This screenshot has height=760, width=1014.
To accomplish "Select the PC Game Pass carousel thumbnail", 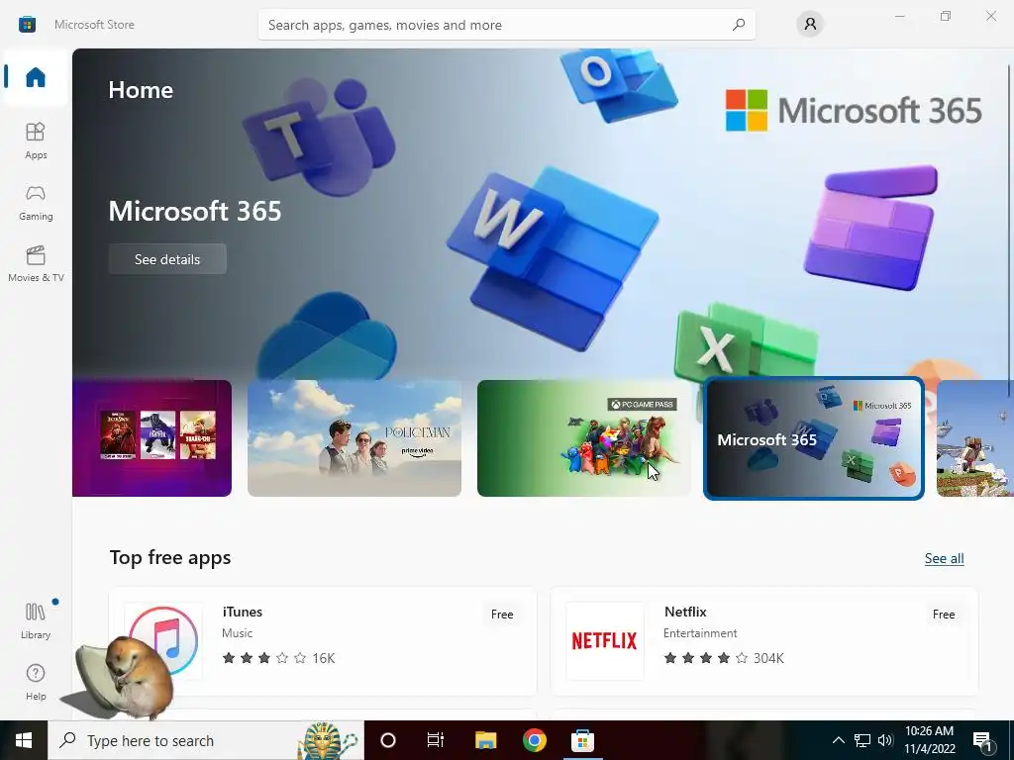I will [584, 438].
